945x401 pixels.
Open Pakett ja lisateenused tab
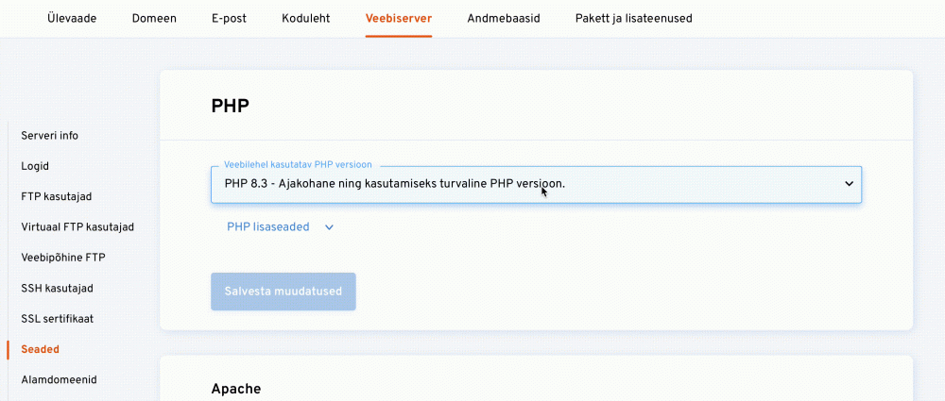(633, 18)
